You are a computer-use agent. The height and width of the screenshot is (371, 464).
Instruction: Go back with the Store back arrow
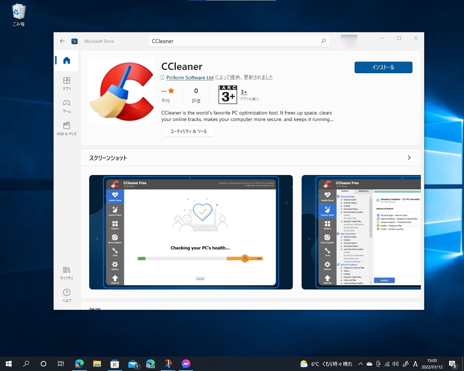[x=62, y=41]
